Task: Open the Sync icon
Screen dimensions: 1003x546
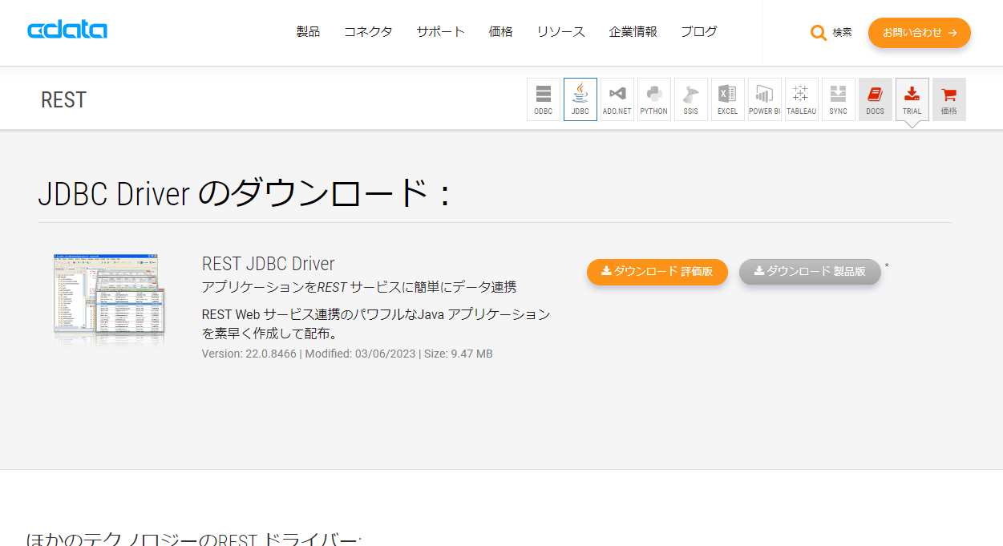Action: point(839,99)
